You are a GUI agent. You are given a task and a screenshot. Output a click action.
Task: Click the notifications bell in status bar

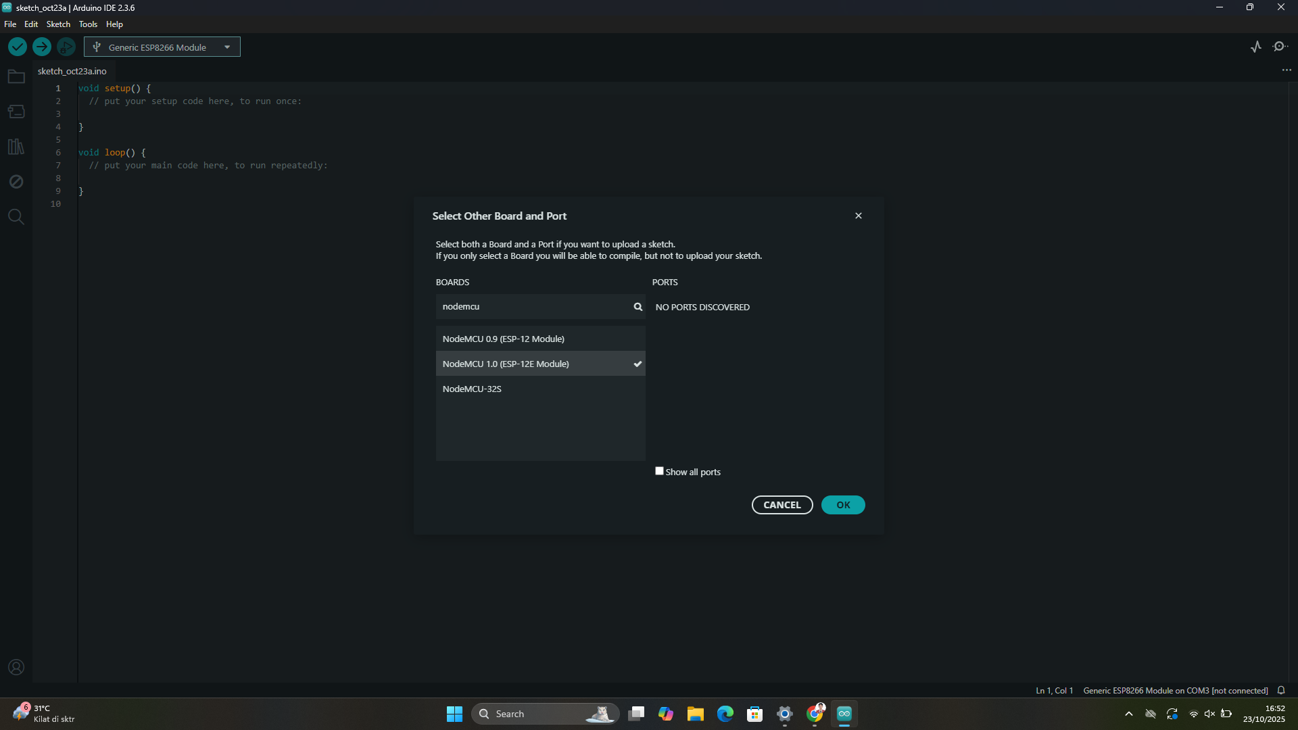pyautogui.click(x=1281, y=690)
